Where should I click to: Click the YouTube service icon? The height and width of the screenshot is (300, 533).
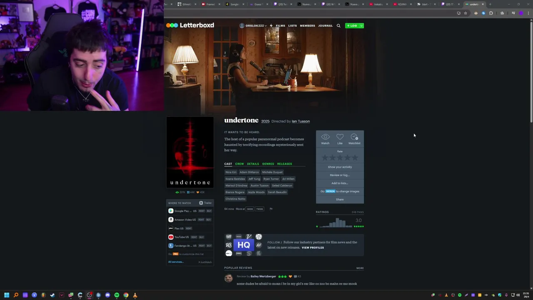(171, 237)
